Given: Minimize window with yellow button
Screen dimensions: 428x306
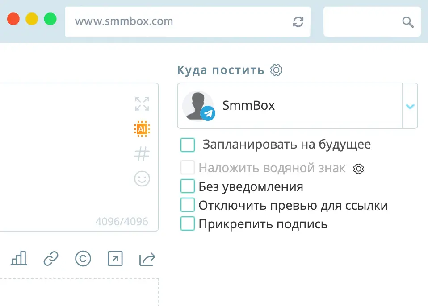Looking at the screenshot, I should pos(32,19).
